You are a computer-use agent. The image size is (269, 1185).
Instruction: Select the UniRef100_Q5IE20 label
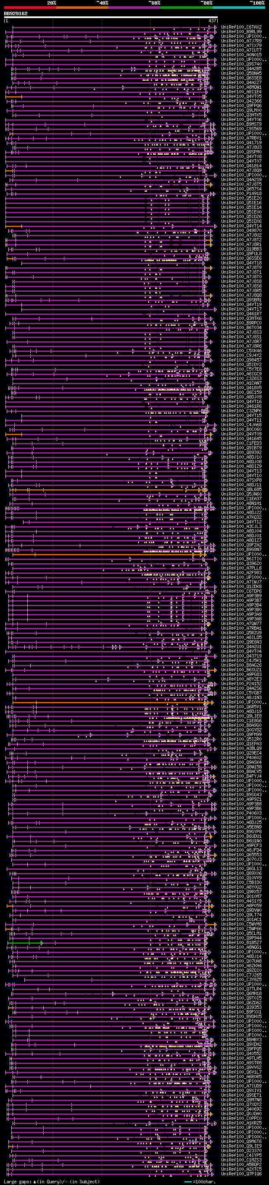(241, 198)
